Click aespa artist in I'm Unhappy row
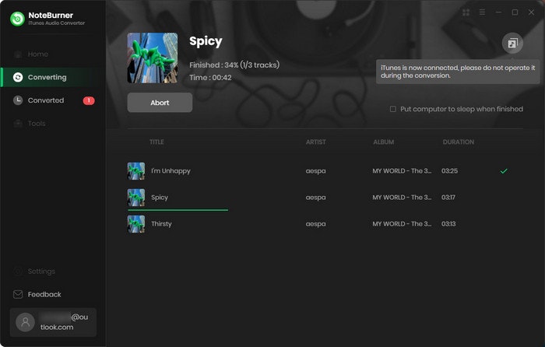The height and width of the screenshot is (347, 545). [316, 171]
